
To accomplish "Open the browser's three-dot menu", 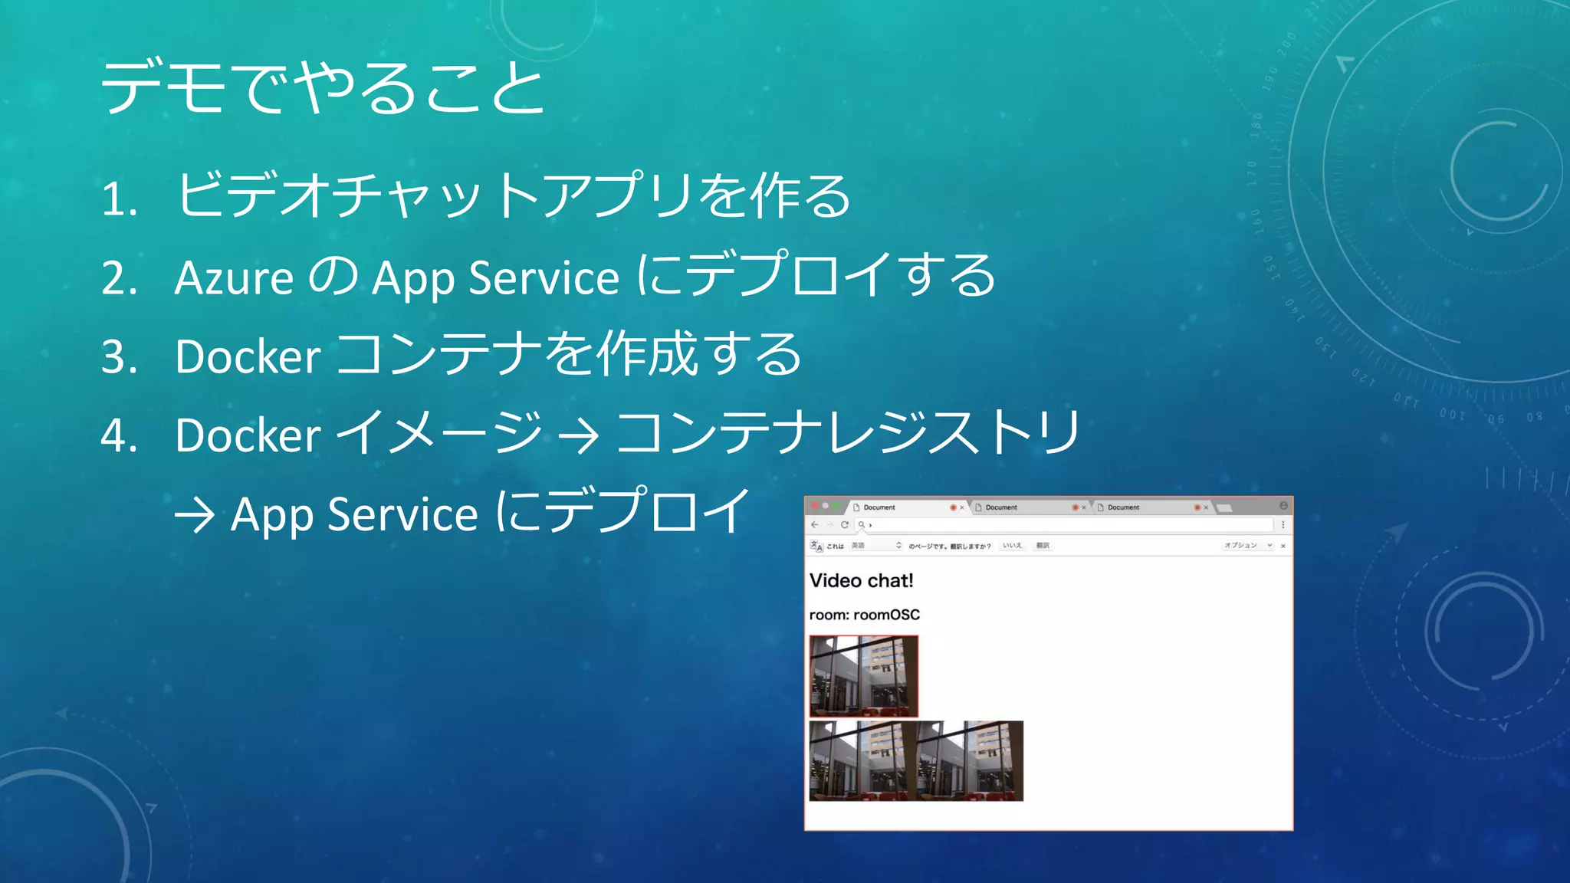I will [x=1283, y=525].
